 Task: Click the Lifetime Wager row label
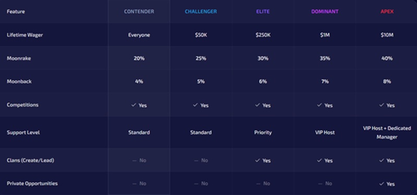click(x=24, y=35)
